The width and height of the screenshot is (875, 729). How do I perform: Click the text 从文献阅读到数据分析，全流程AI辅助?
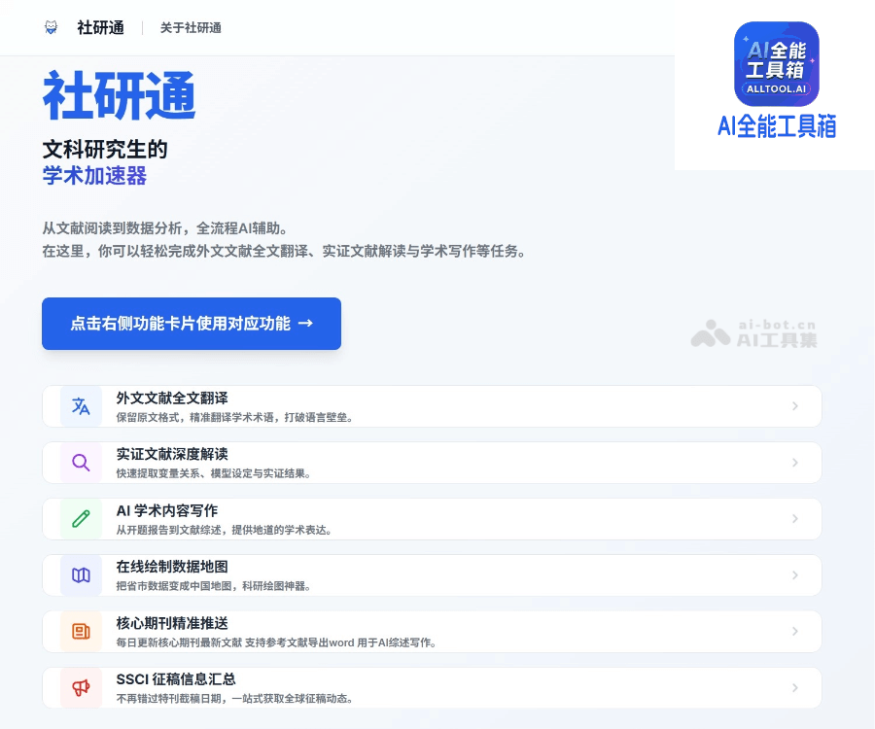pyautogui.click(x=165, y=228)
